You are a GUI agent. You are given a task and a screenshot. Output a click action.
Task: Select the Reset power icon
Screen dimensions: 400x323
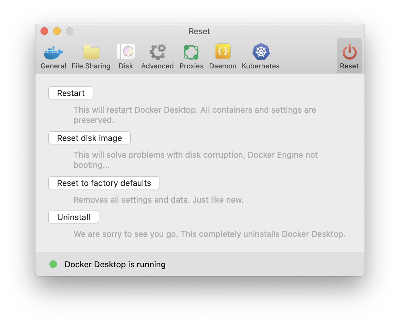click(349, 52)
